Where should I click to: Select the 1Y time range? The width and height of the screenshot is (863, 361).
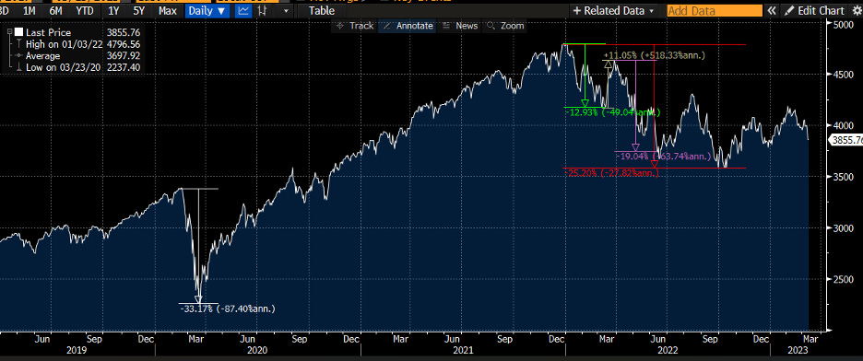pyautogui.click(x=114, y=10)
